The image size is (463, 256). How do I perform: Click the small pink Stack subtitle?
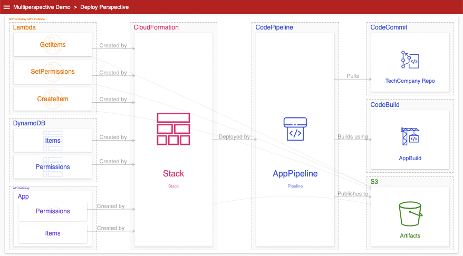click(x=173, y=186)
